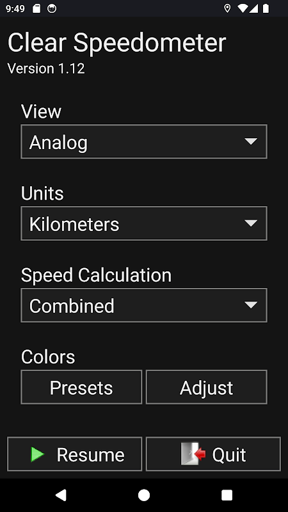This screenshot has width=288, height=512.
Task: Tap the Android back navigation icon
Action: coord(61,495)
